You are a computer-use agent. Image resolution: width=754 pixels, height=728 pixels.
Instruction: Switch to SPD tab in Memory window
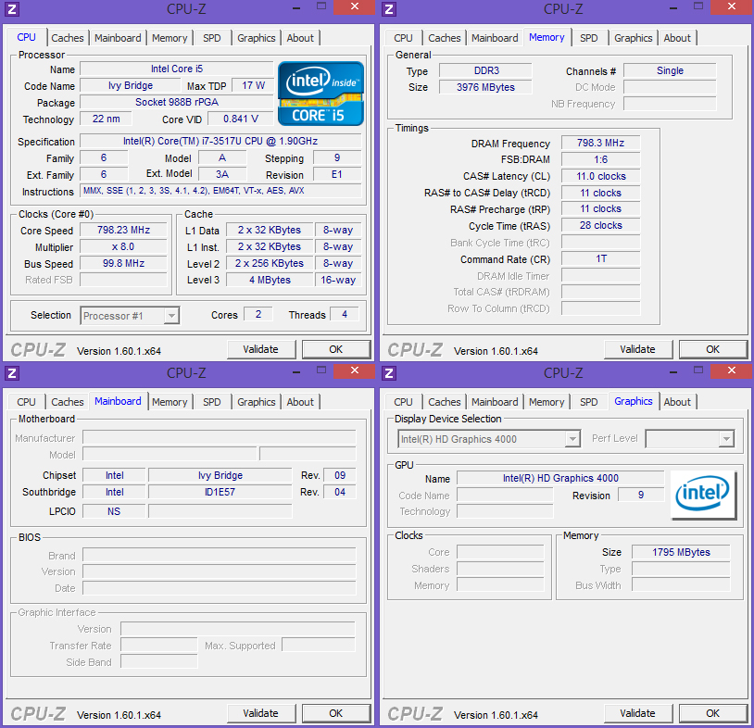tap(589, 38)
